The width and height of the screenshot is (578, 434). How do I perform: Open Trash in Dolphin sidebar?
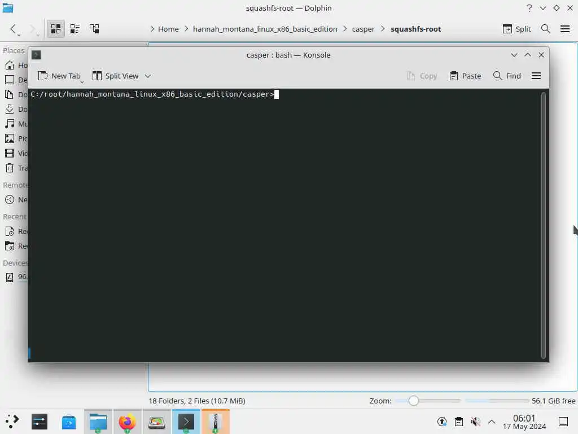(x=16, y=168)
